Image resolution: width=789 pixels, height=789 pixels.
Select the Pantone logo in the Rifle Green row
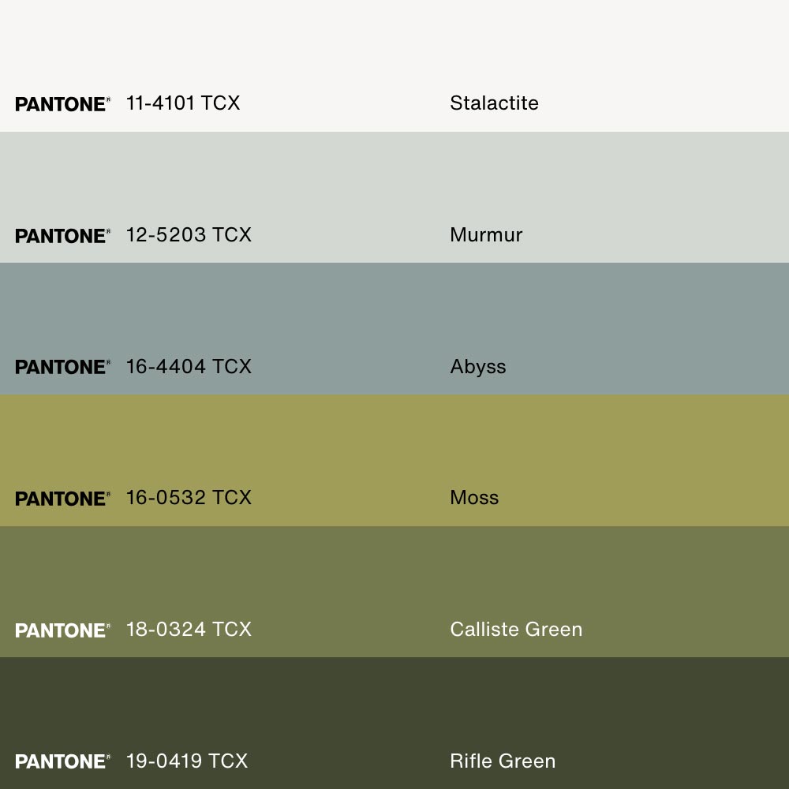pos(62,761)
